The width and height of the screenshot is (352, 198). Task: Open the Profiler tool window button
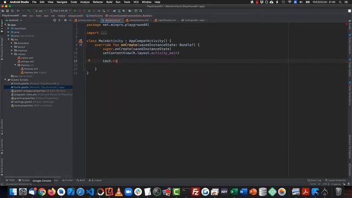point(67,180)
